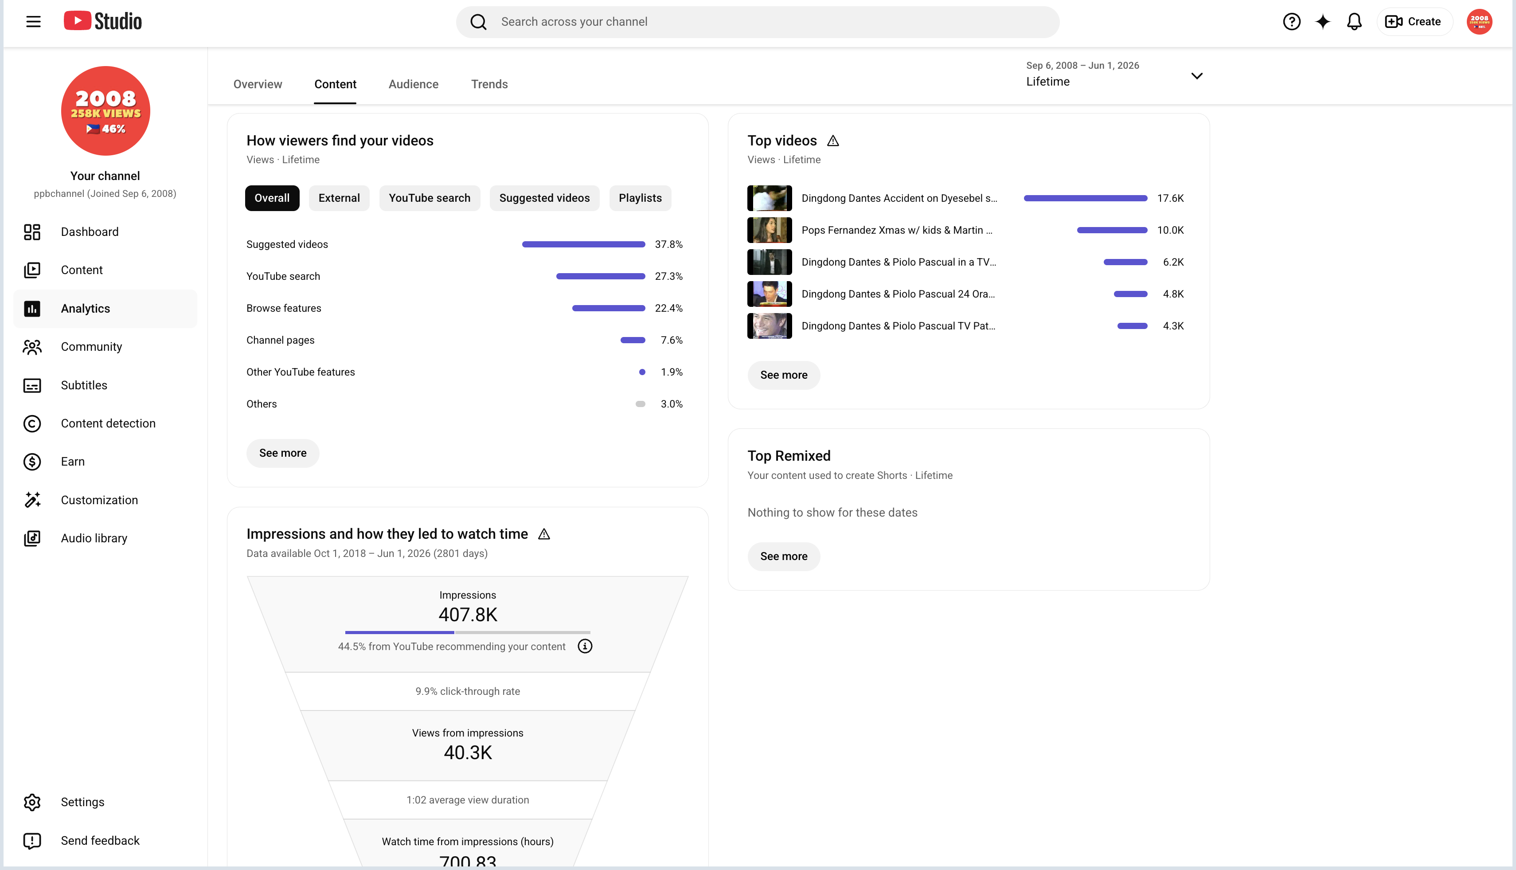
Task: Click the search magnifier icon
Action: pyautogui.click(x=478, y=22)
